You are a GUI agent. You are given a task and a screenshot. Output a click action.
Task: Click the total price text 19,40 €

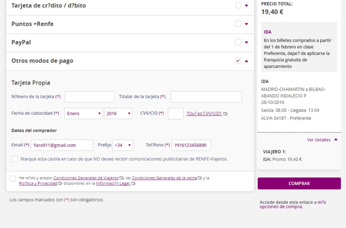click(272, 12)
